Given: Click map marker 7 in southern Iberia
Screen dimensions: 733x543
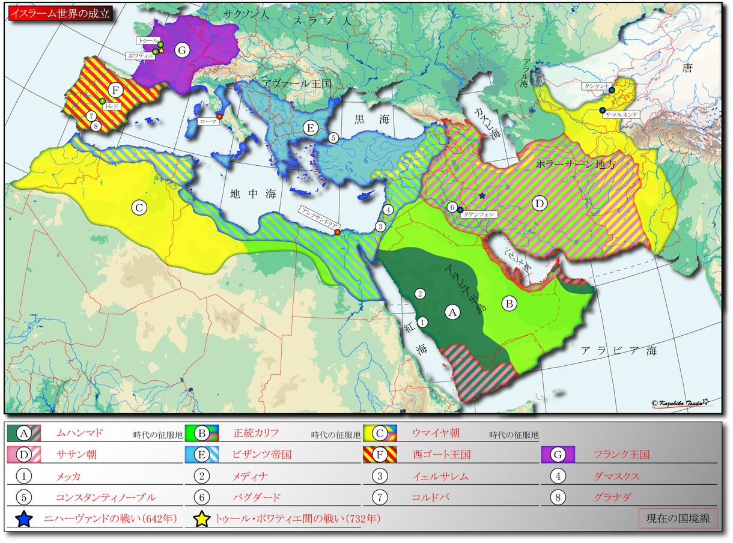Looking at the screenshot, I should pos(91,115).
